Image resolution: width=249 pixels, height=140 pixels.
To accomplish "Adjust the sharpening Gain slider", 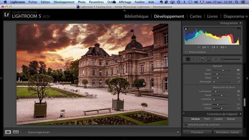I will click(223, 70).
